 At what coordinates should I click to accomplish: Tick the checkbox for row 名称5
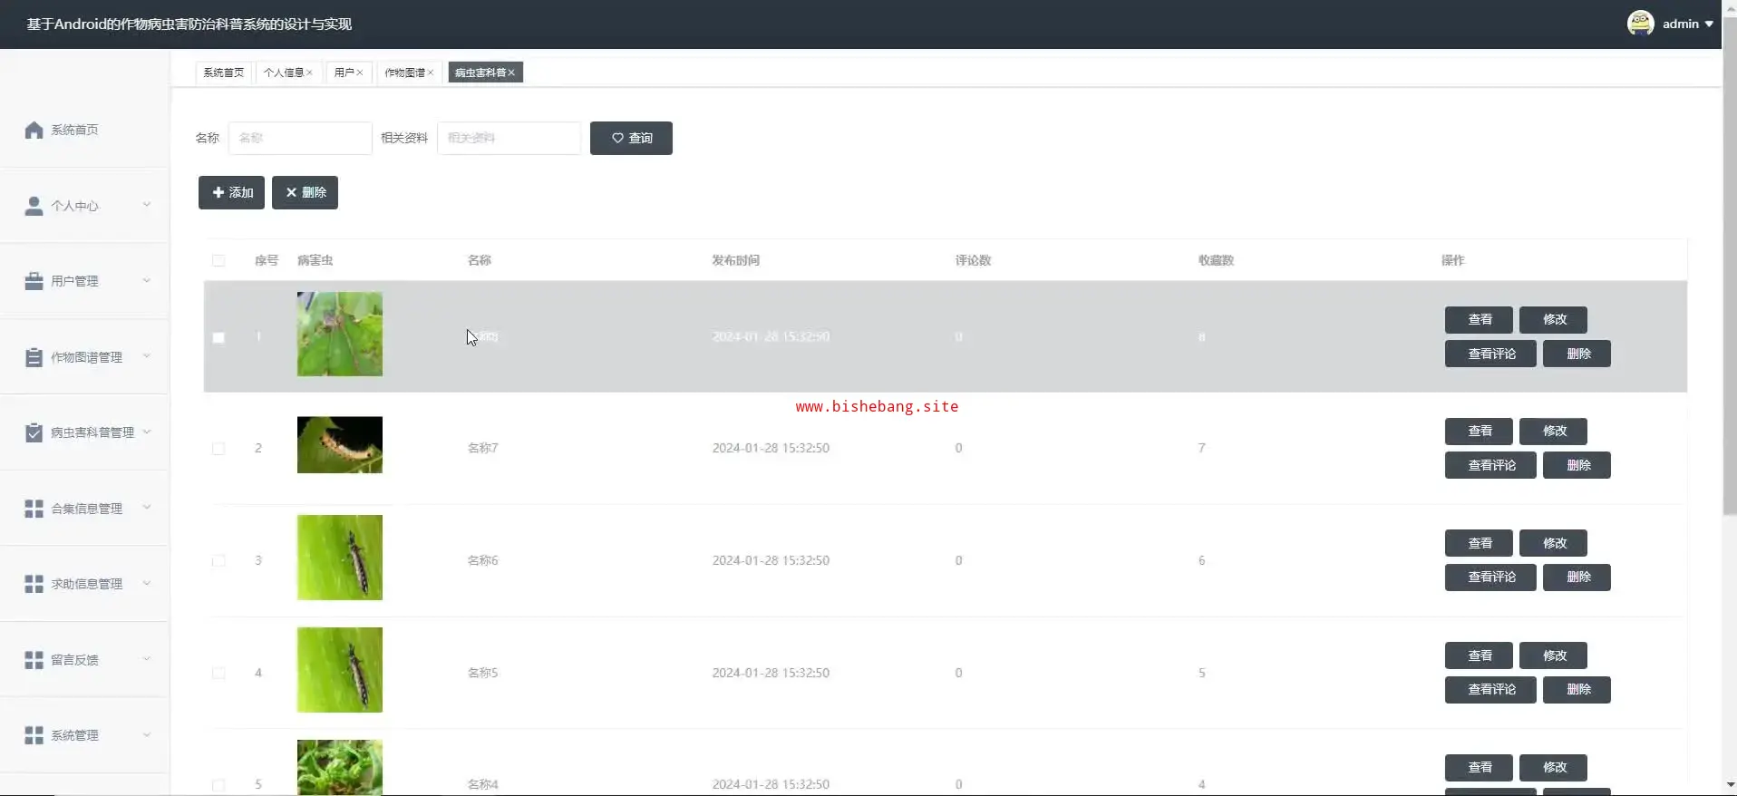(218, 674)
